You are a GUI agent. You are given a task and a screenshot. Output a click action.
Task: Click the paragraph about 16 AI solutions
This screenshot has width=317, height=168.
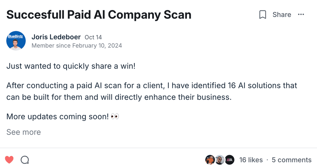click(151, 91)
